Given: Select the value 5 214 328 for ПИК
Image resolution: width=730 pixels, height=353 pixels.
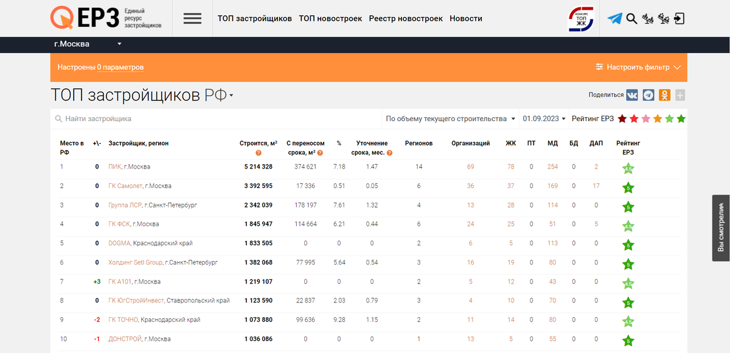Looking at the screenshot, I should [259, 167].
